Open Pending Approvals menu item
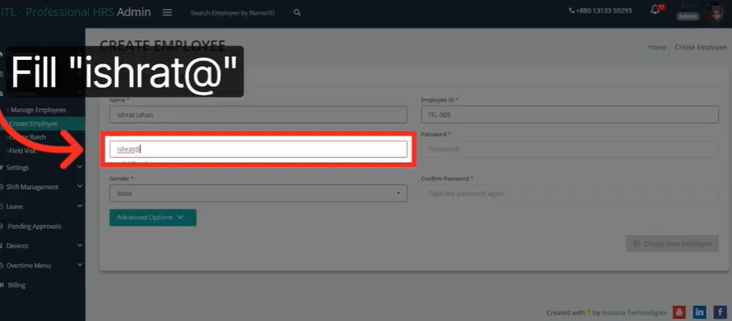The height and width of the screenshot is (321, 732). (34, 227)
